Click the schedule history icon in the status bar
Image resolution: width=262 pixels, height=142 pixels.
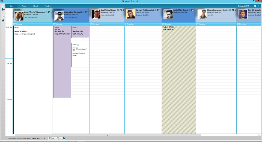pos(60,138)
